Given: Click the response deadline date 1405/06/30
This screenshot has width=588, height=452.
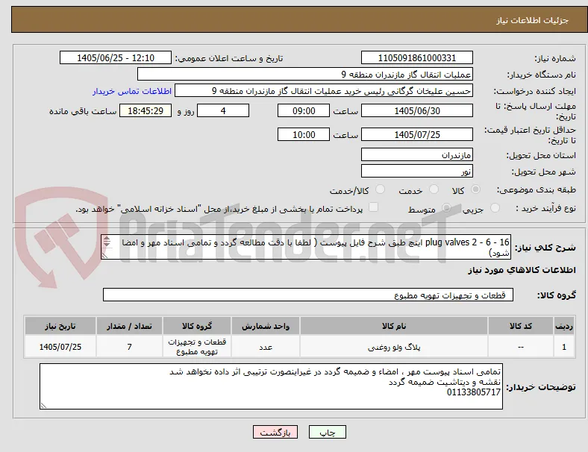Looking at the screenshot, I should (416, 110).
